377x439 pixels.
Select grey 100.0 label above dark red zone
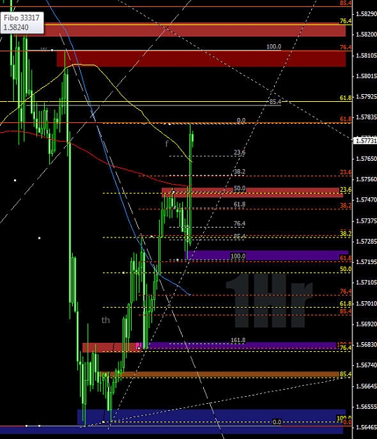click(274, 47)
